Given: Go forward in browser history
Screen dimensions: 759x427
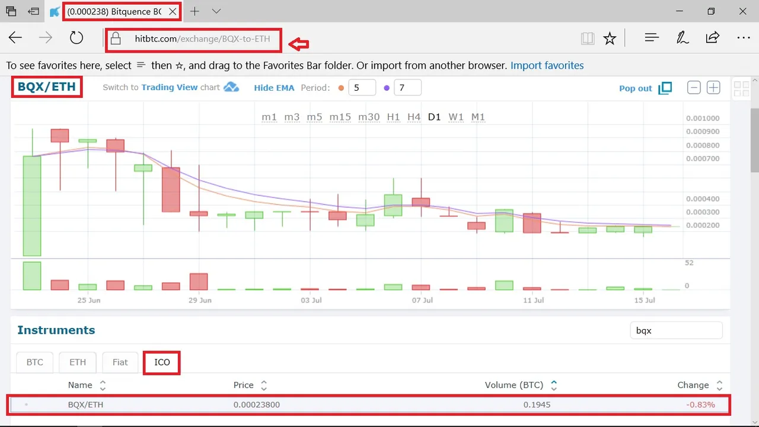Looking at the screenshot, I should 45,39.
